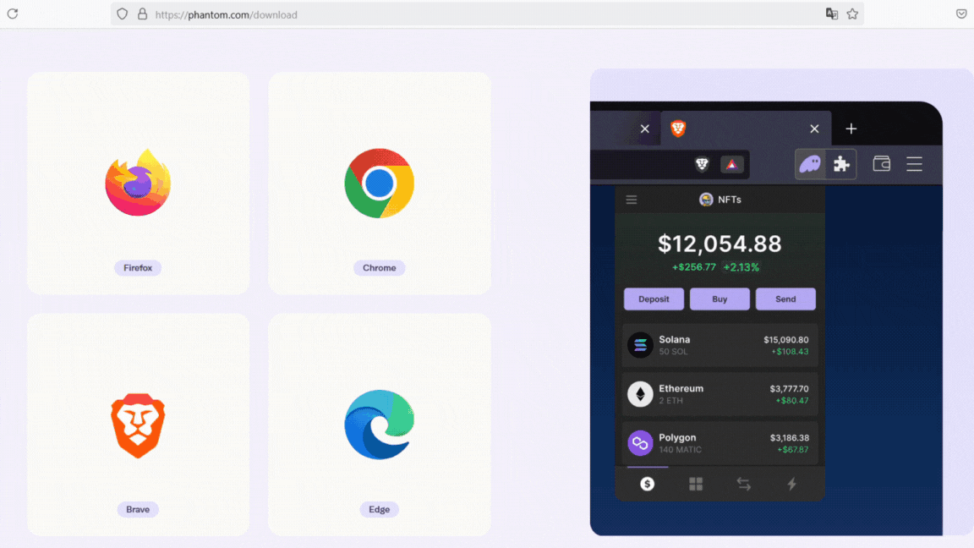Reload the page with the refresh icon

click(x=13, y=14)
